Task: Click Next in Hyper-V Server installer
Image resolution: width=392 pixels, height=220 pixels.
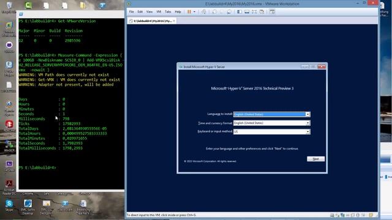Action: [315, 159]
